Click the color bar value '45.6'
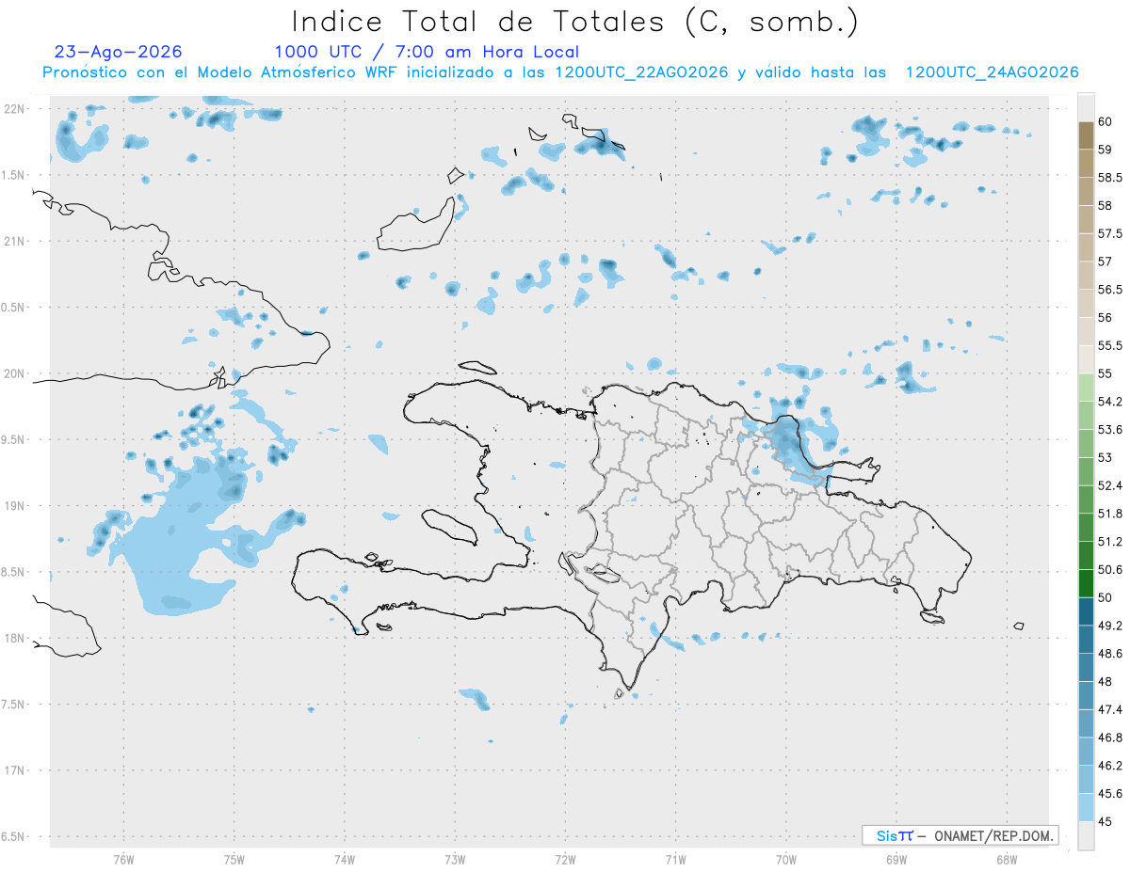This screenshot has height=872, width=1130. click(x=1109, y=794)
